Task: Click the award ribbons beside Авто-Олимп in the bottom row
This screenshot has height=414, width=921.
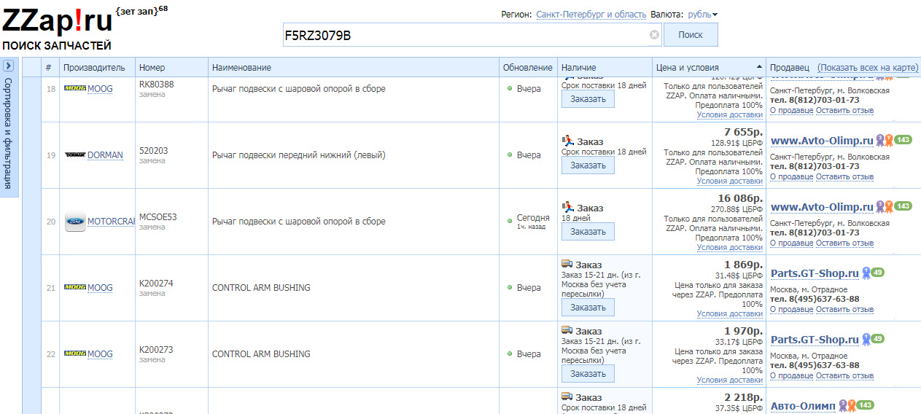Action: 847,406
